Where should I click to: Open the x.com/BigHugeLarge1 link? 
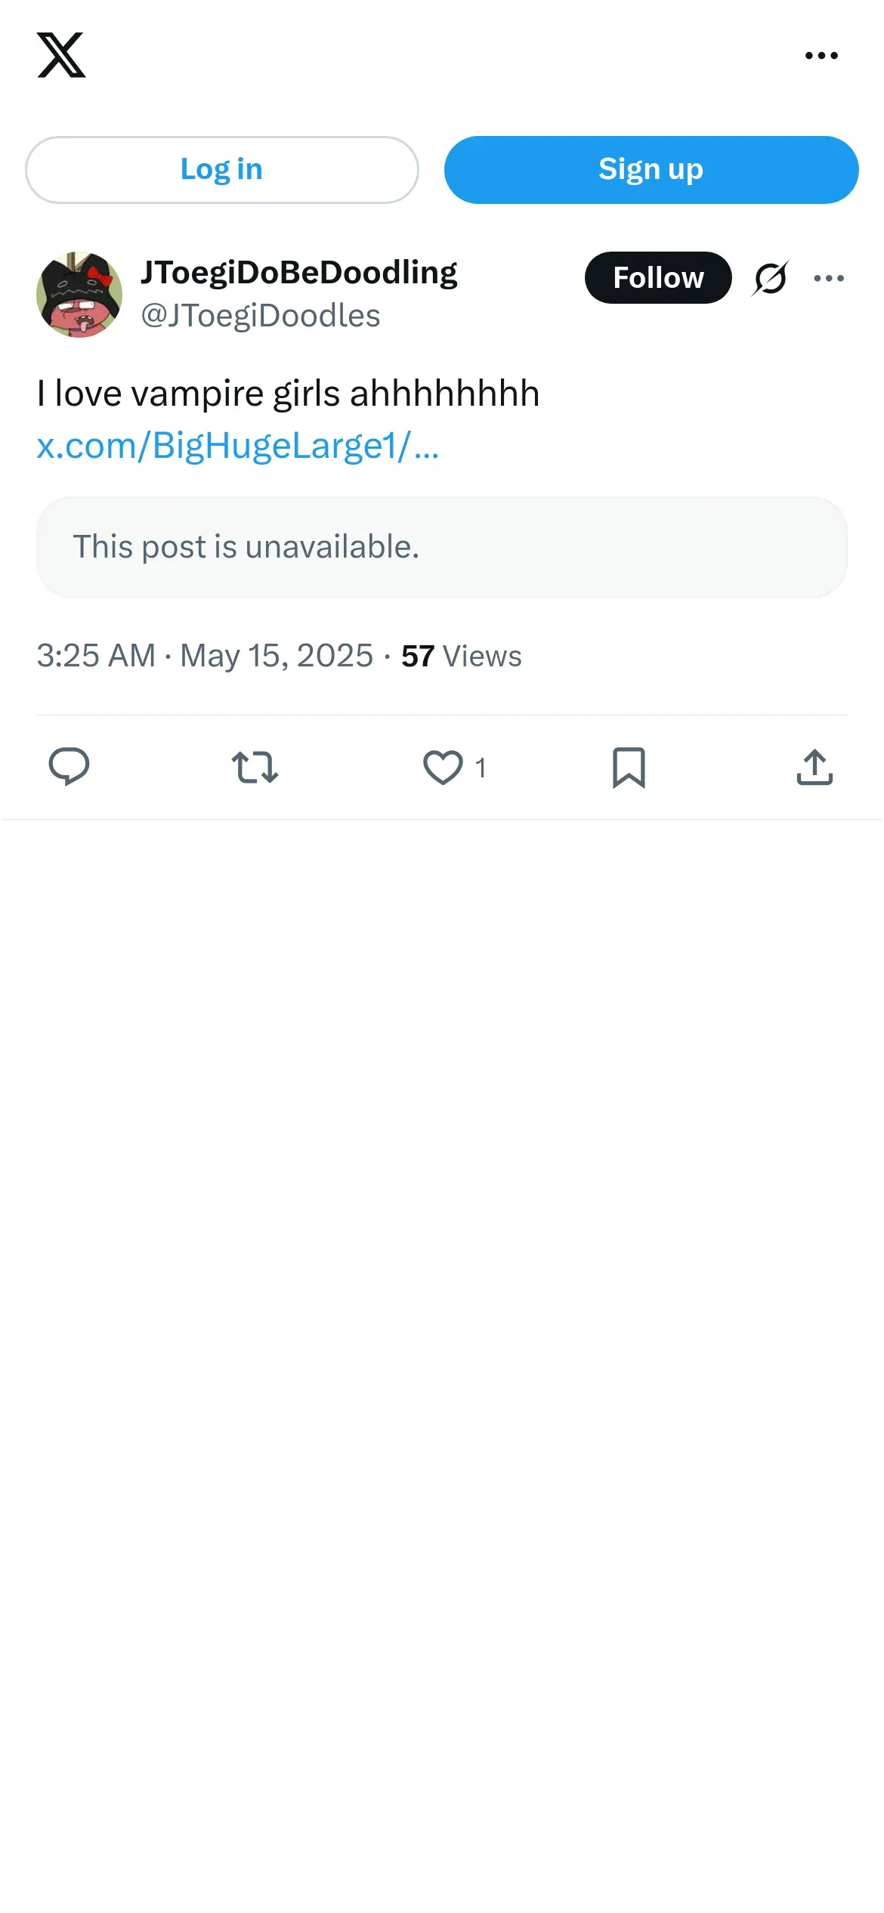(237, 446)
